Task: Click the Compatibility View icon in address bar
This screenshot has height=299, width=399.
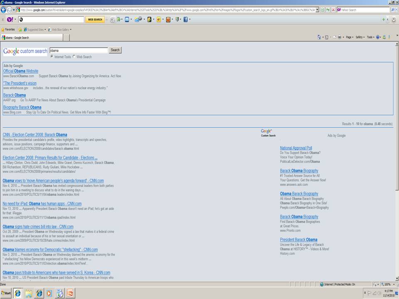Action: (x=323, y=10)
